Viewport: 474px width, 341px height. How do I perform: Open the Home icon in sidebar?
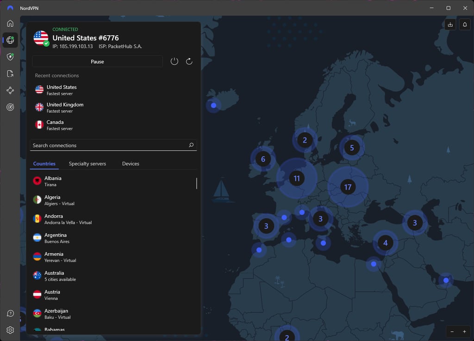[10, 23]
